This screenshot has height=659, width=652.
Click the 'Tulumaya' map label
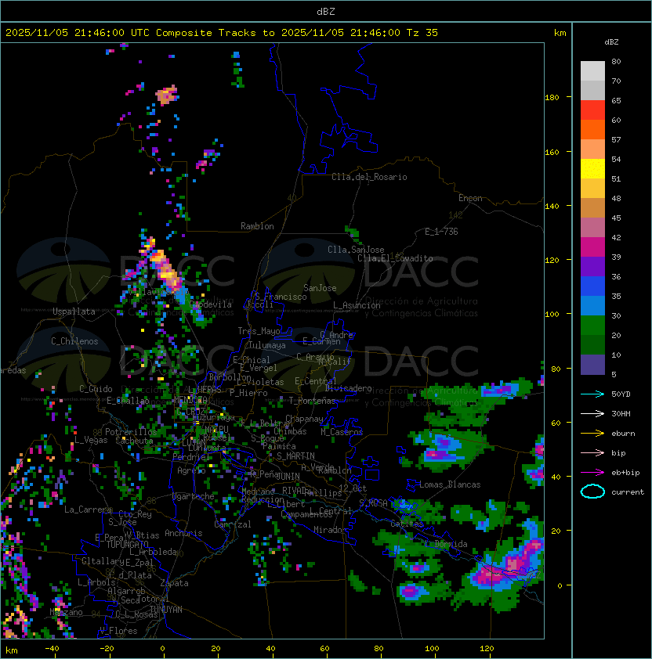[x=267, y=345]
